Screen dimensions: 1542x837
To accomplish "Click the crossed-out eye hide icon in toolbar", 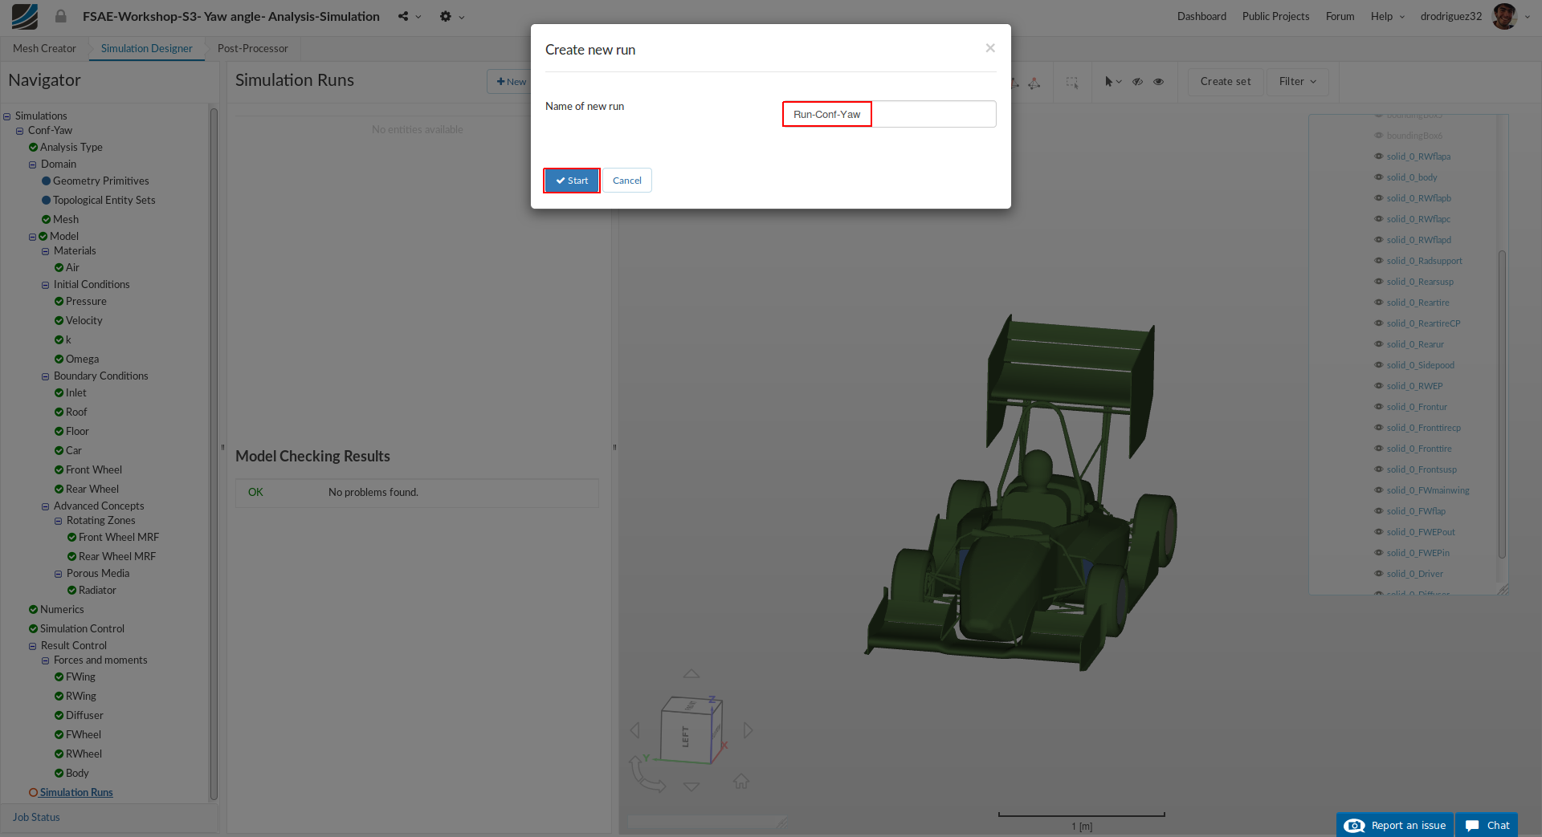I will 1137,82.
